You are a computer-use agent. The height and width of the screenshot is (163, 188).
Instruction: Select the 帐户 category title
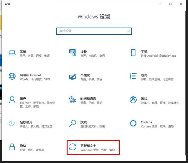(23, 99)
